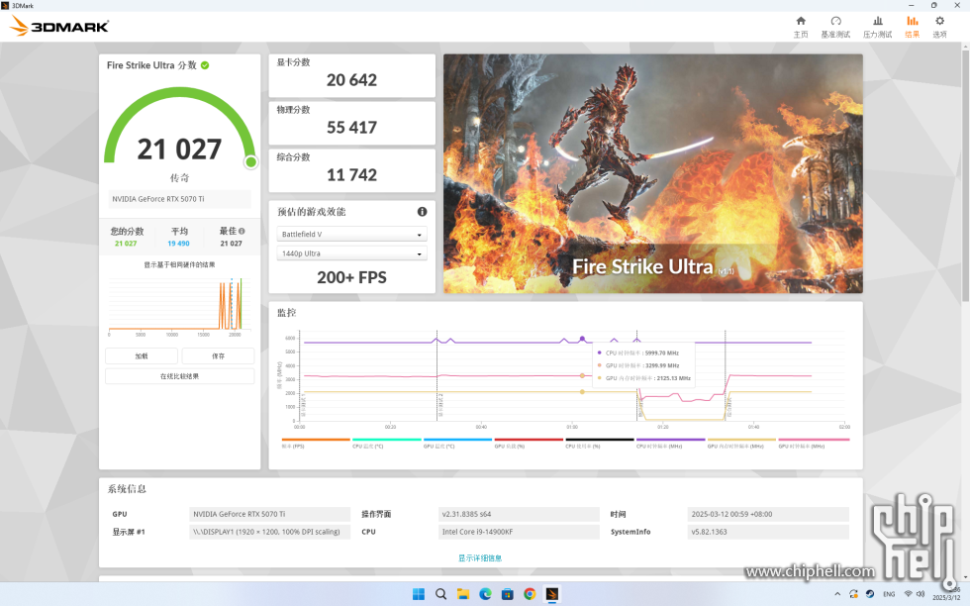Toggle the 帧率 (FPS) legend series
Viewport: 970px width, 606px height.
[316, 444]
